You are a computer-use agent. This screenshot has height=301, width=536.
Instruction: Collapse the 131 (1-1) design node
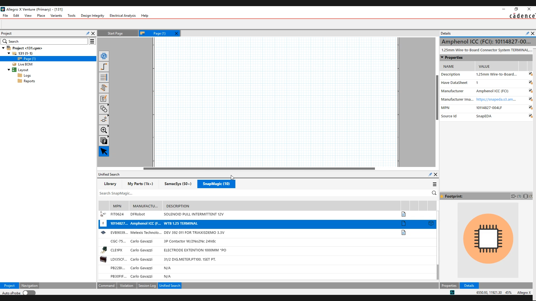(9, 53)
